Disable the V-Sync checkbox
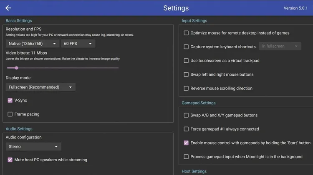Image resolution: width=313 pixels, height=175 pixels. point(10,100)
